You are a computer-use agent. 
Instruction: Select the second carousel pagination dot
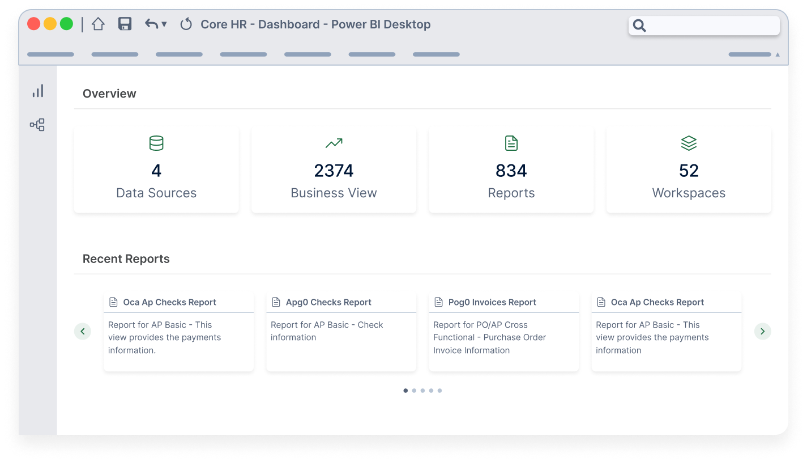(x=414, y=391)
